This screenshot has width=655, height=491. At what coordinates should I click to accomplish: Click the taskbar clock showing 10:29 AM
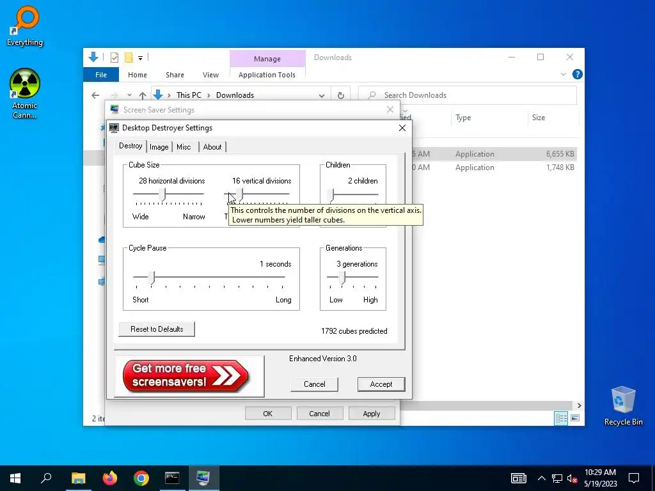pos(600,478)
